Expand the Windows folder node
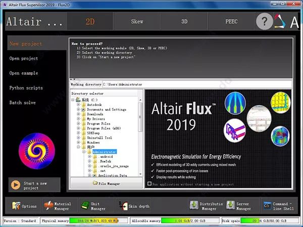This screenshot has height=227, width=303. (78, 142)
